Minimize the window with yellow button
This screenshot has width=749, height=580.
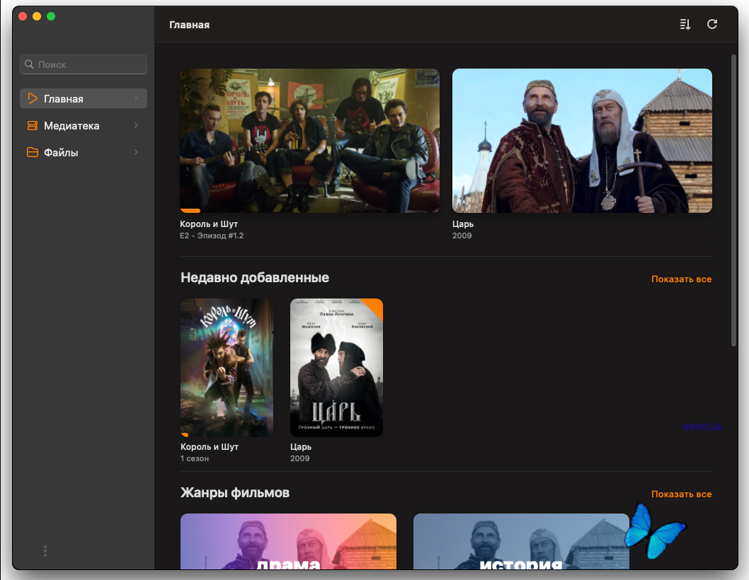pyautogui.click(x=37, y=16)
